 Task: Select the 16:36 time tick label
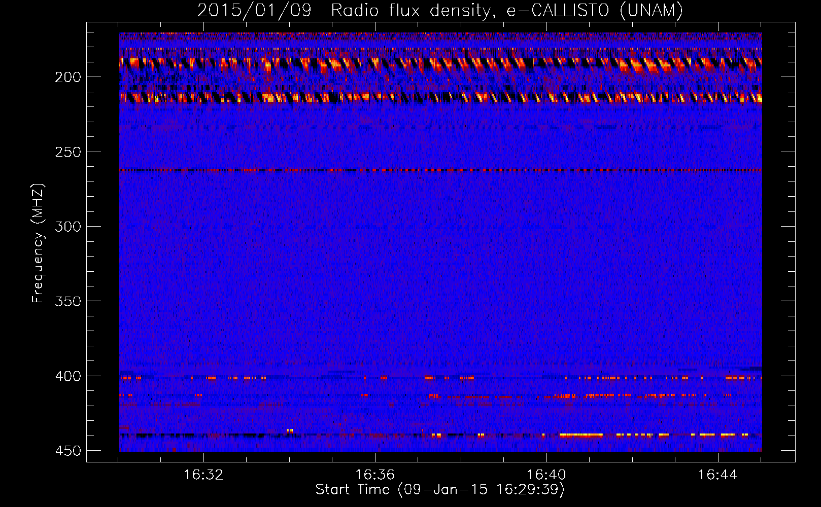[x=375, y=475]
